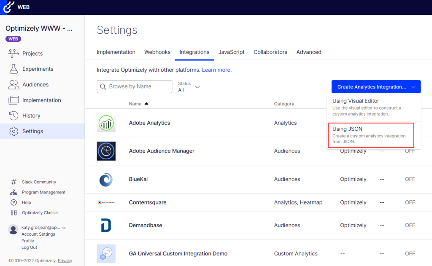This screenshot has width=432, height=266.
Task: Open Experiments flask icon in sidebar
Action: coord(14,69)
